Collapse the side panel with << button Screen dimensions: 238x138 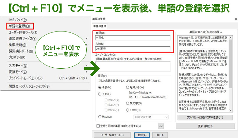tap(161, 126)
